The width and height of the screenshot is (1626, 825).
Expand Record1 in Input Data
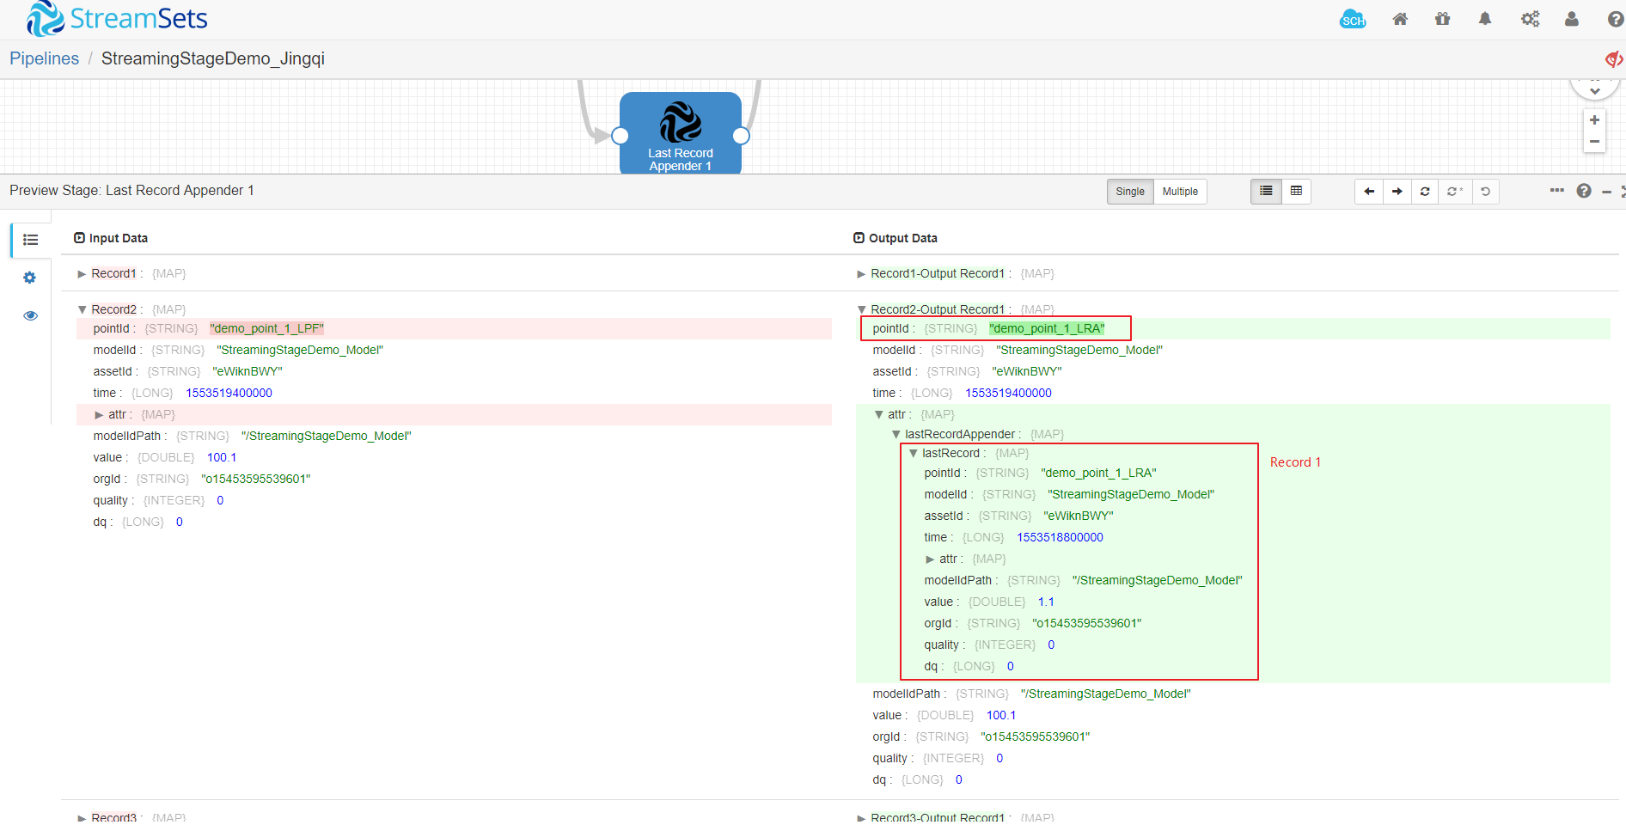[x=83, y=274]
